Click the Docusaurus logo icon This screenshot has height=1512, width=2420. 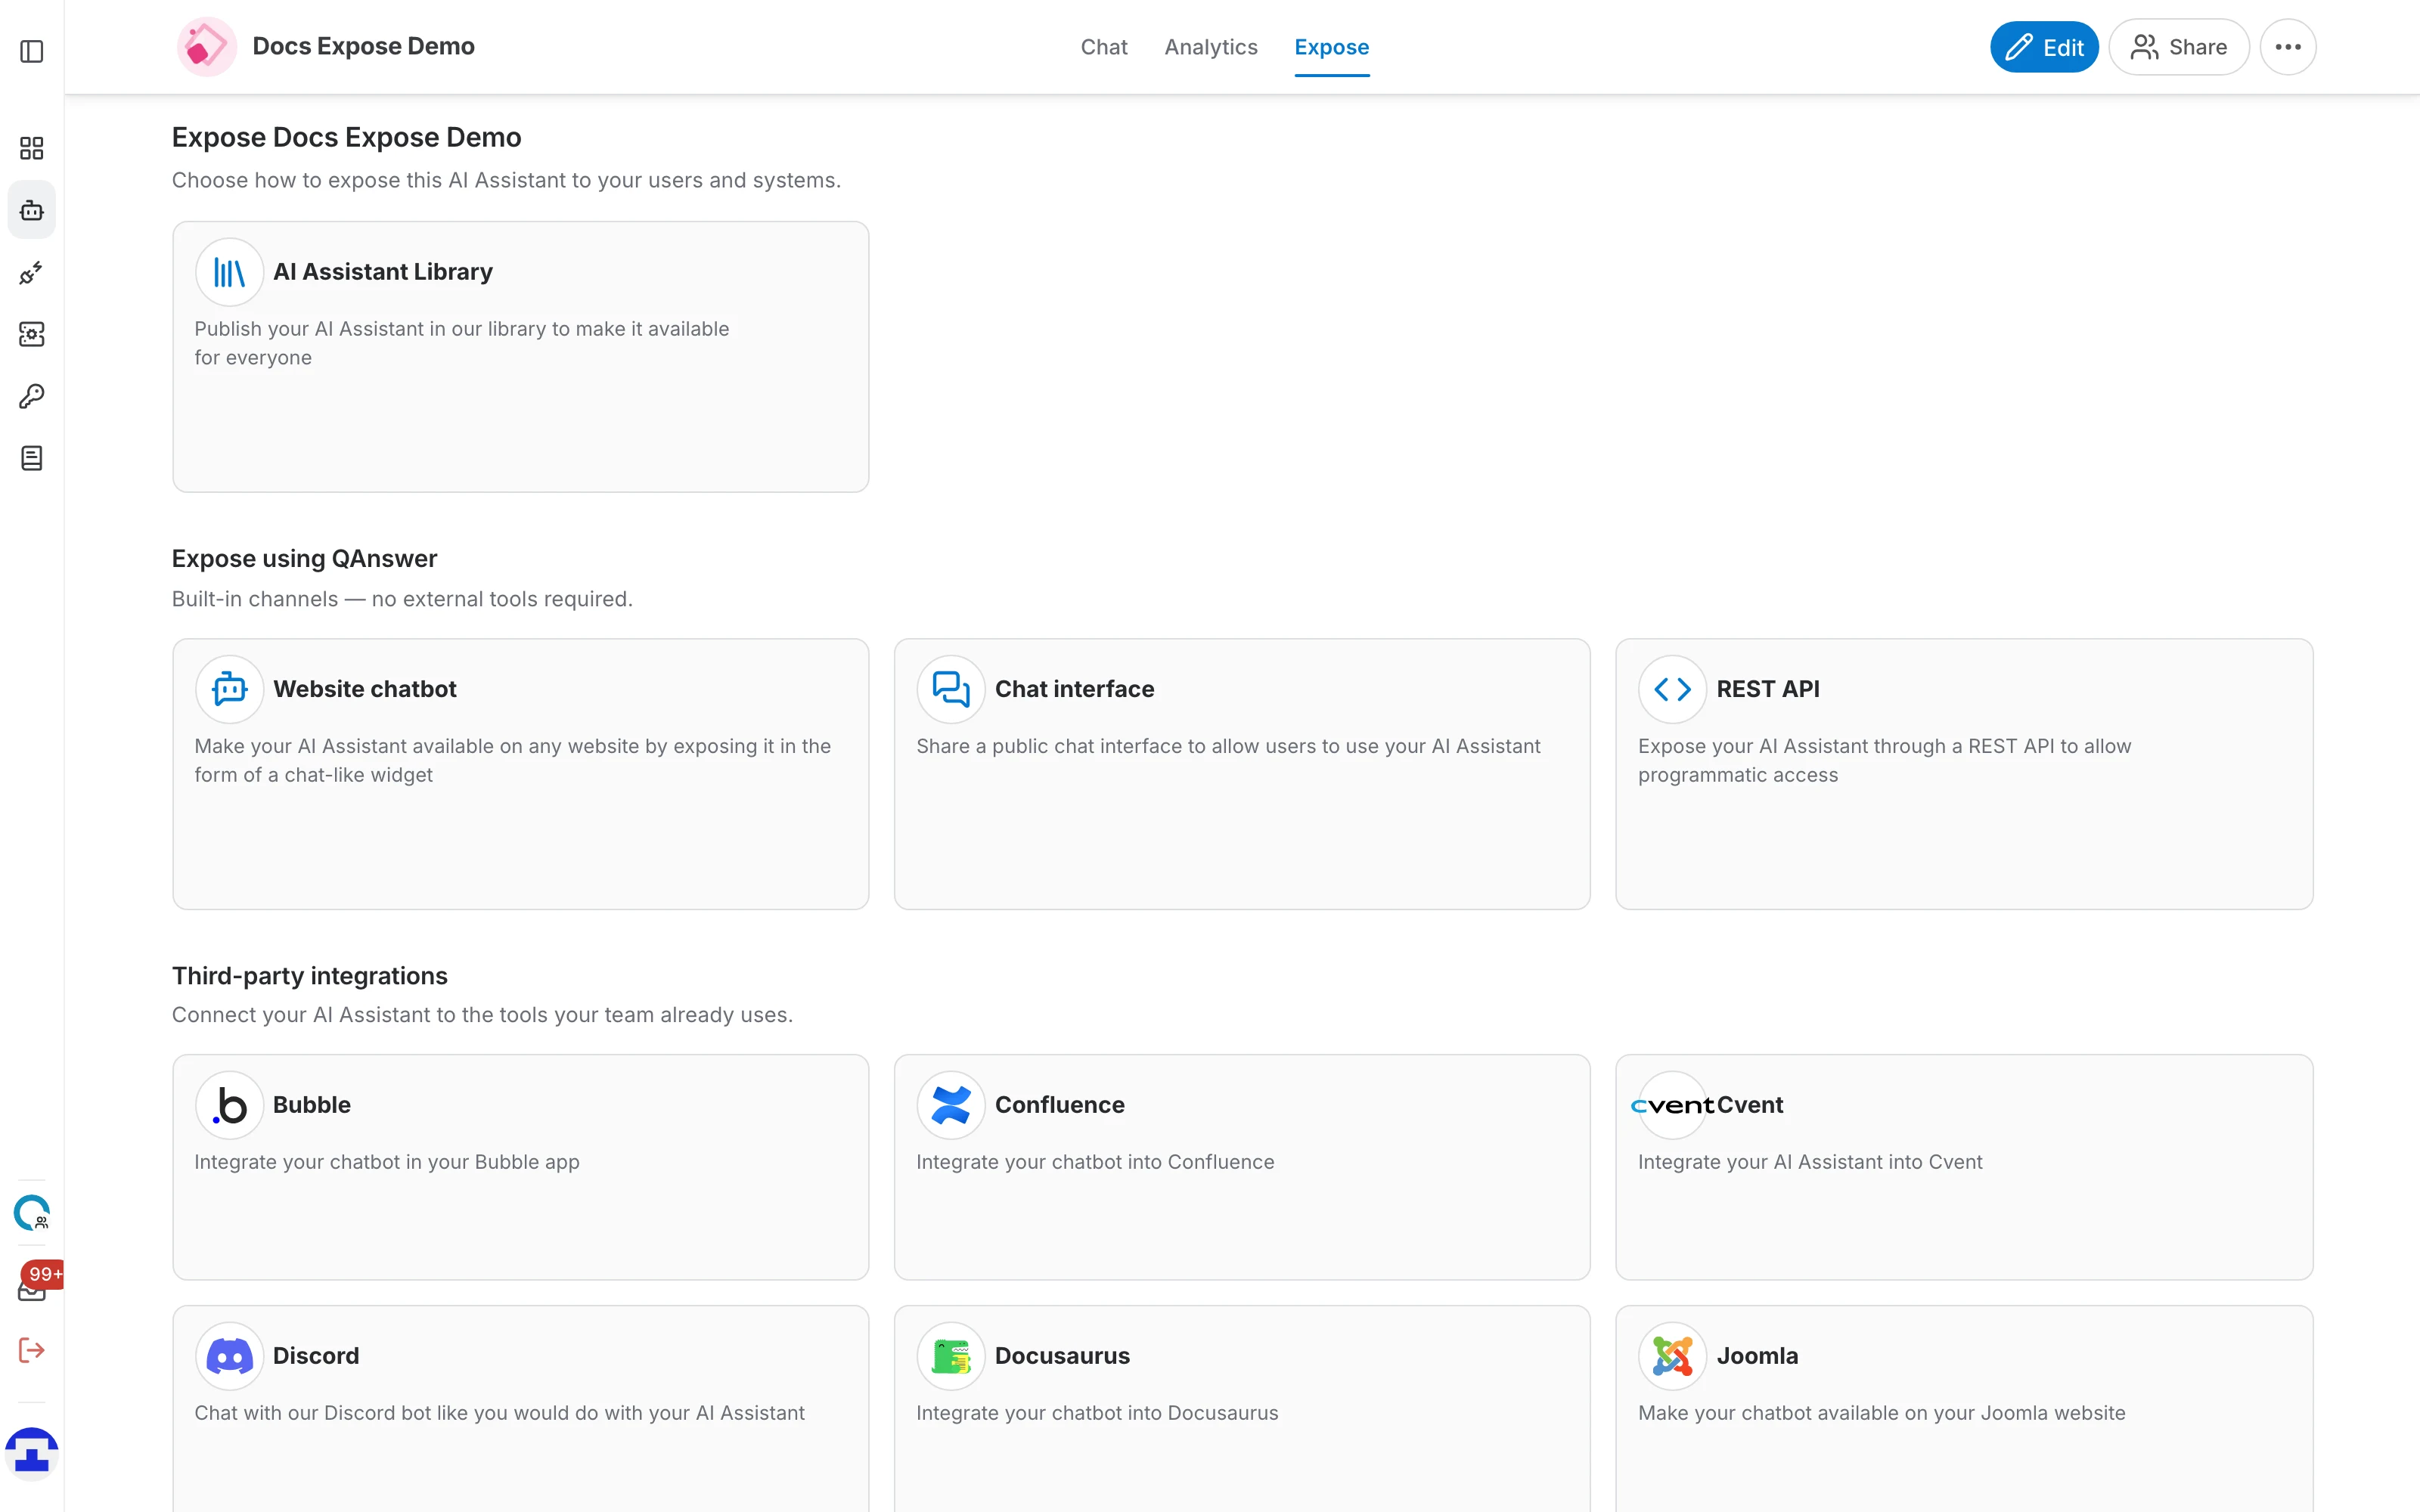[x=951, y=1356]
